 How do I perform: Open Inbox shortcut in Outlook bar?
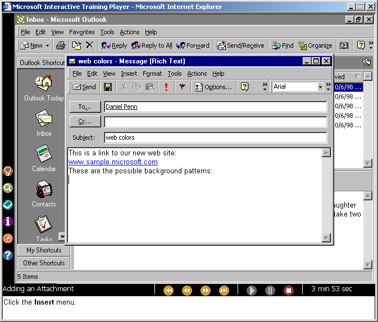tap(44, 123)
